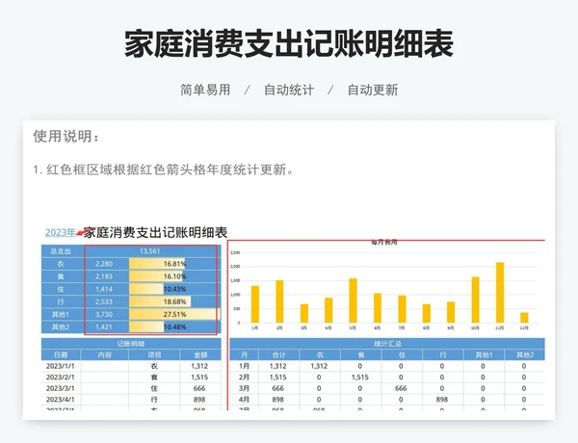The image size is (578, 443).
Task: Click amount 666 in the 2023/3/1 row
Action: 199,388
